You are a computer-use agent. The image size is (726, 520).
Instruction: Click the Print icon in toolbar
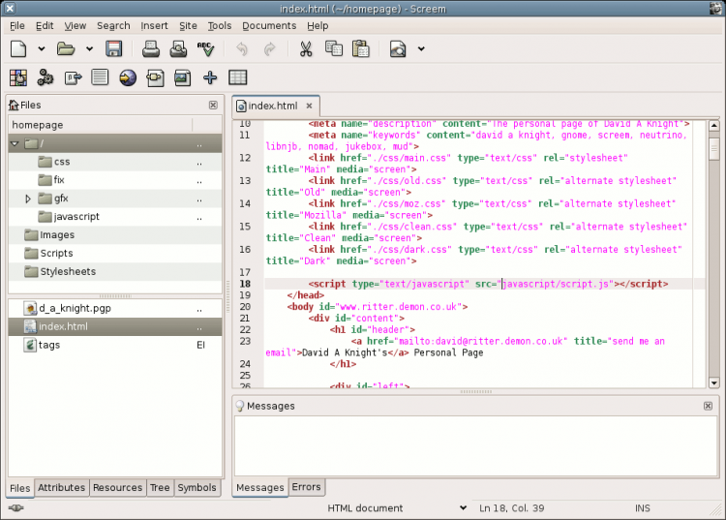[153, 48]
